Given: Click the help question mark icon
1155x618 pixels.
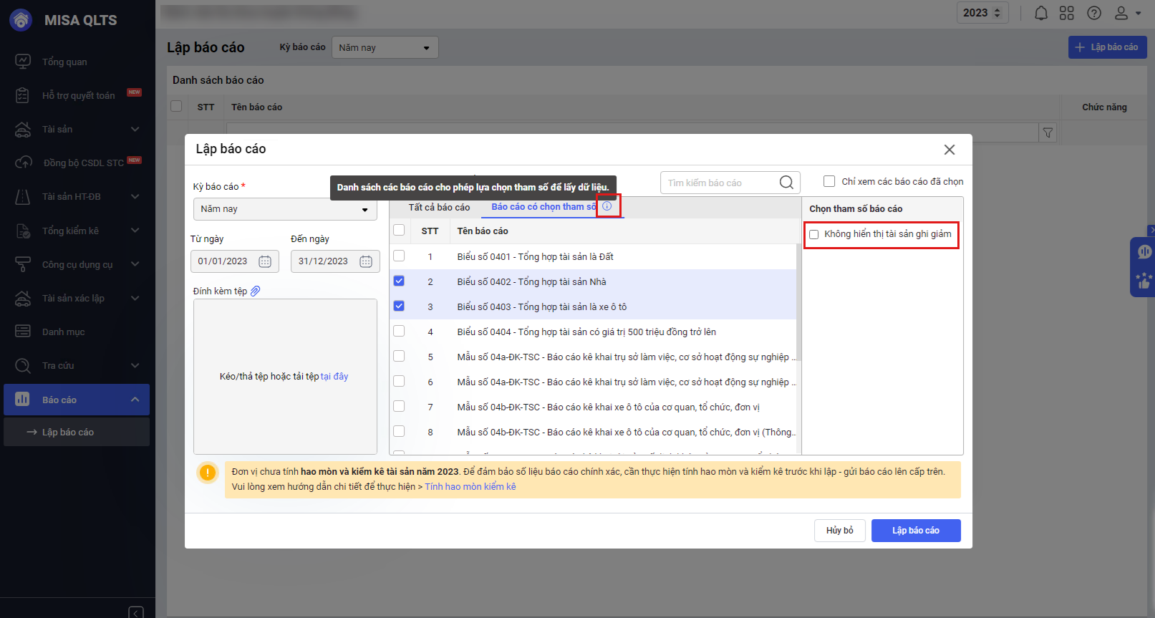Looking at the screenshot, I should point(1094,13).
